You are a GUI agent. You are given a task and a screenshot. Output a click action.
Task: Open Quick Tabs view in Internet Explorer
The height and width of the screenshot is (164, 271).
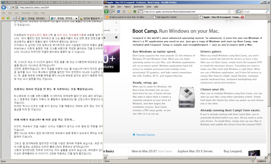14,18
